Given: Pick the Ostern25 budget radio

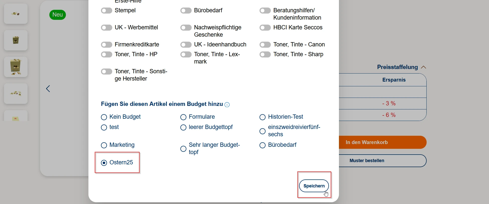Looking at the screenshot, I should [104, 163].
